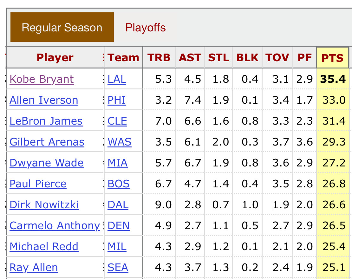Sort table by PTS column

click(332, 58)
